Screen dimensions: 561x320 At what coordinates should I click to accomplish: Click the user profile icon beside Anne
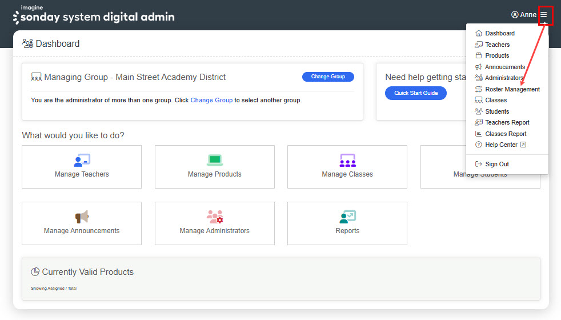point(515,15)
